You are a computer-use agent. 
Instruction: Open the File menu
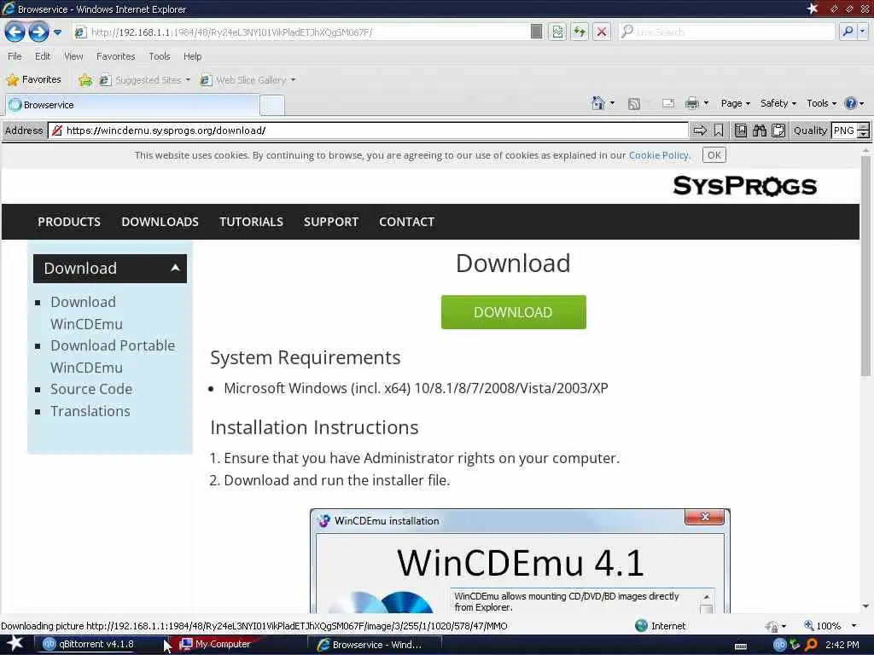(15, 56)
